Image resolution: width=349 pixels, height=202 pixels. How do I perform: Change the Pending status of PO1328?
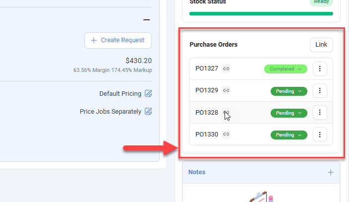coord(289,113)
